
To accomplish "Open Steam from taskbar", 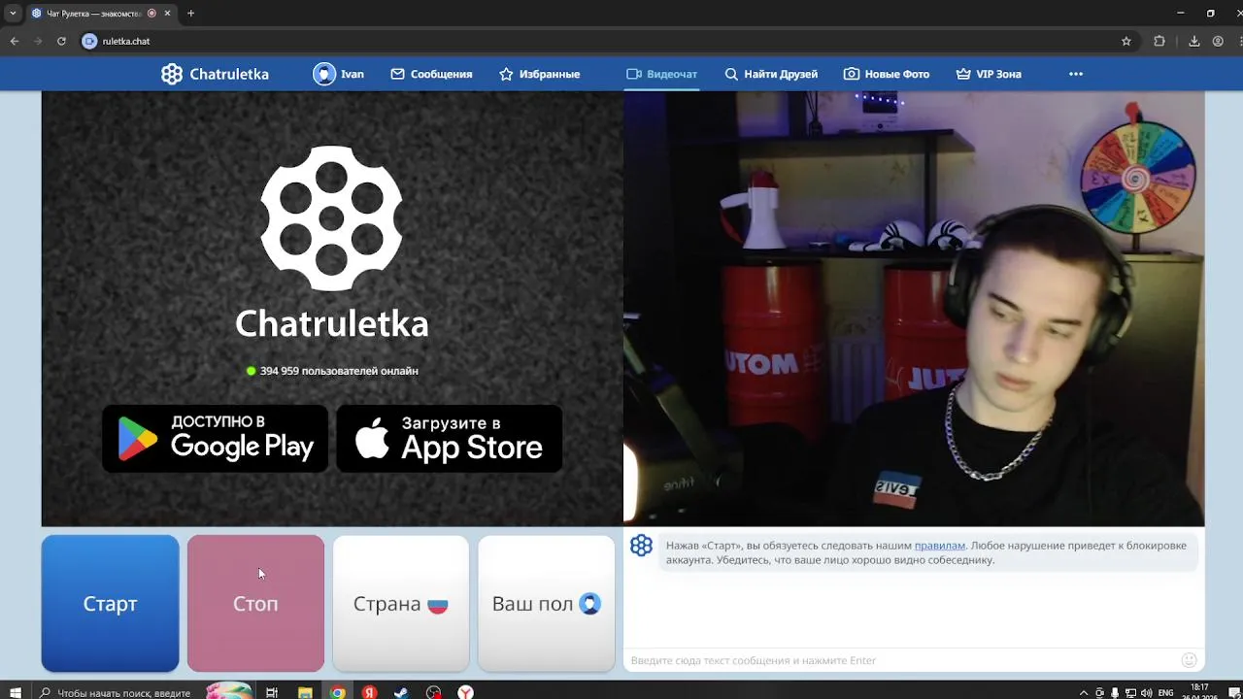I will 401,692.
